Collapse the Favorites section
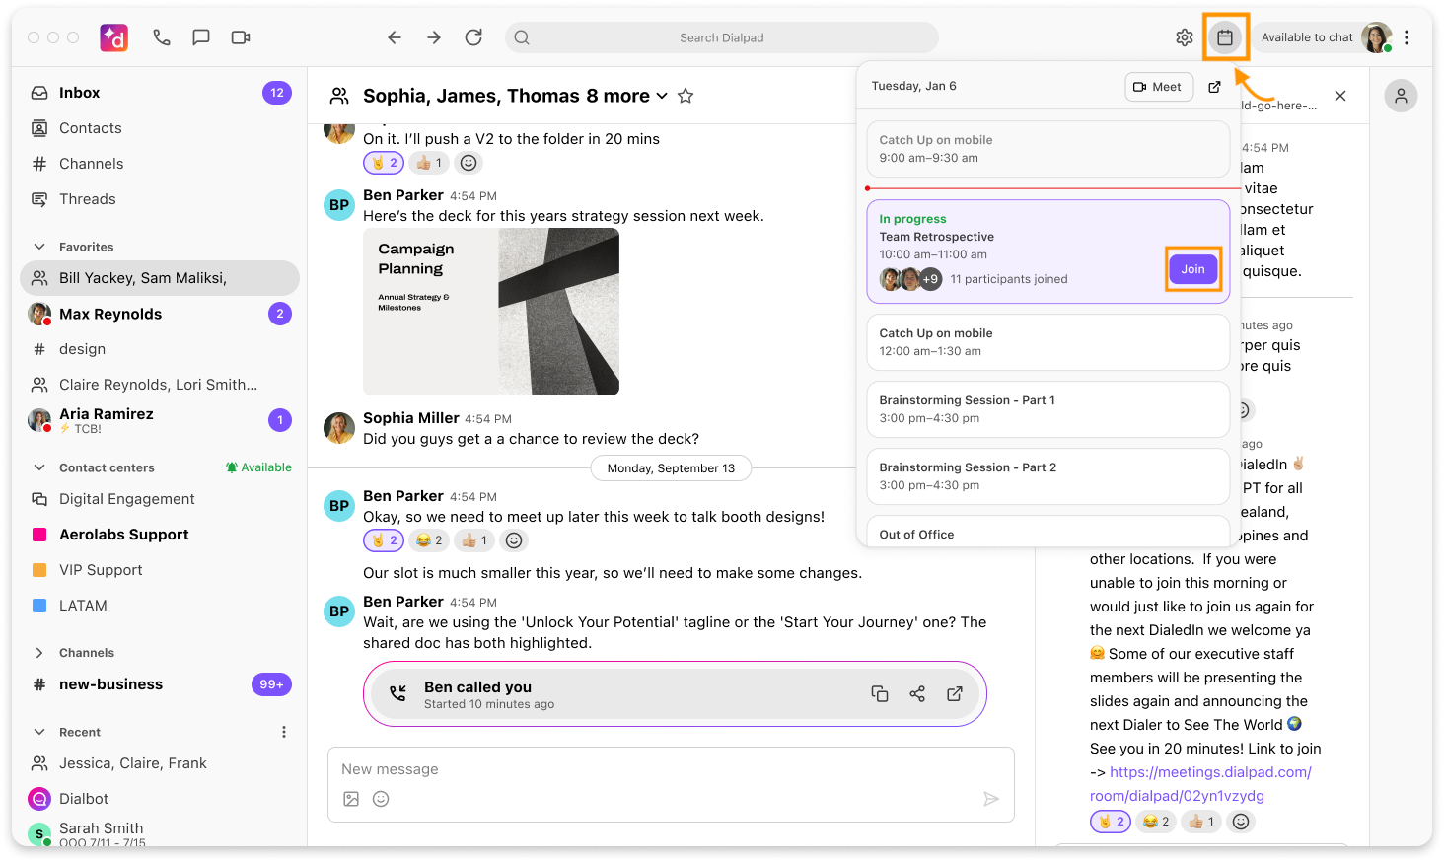 click(39, 247)
